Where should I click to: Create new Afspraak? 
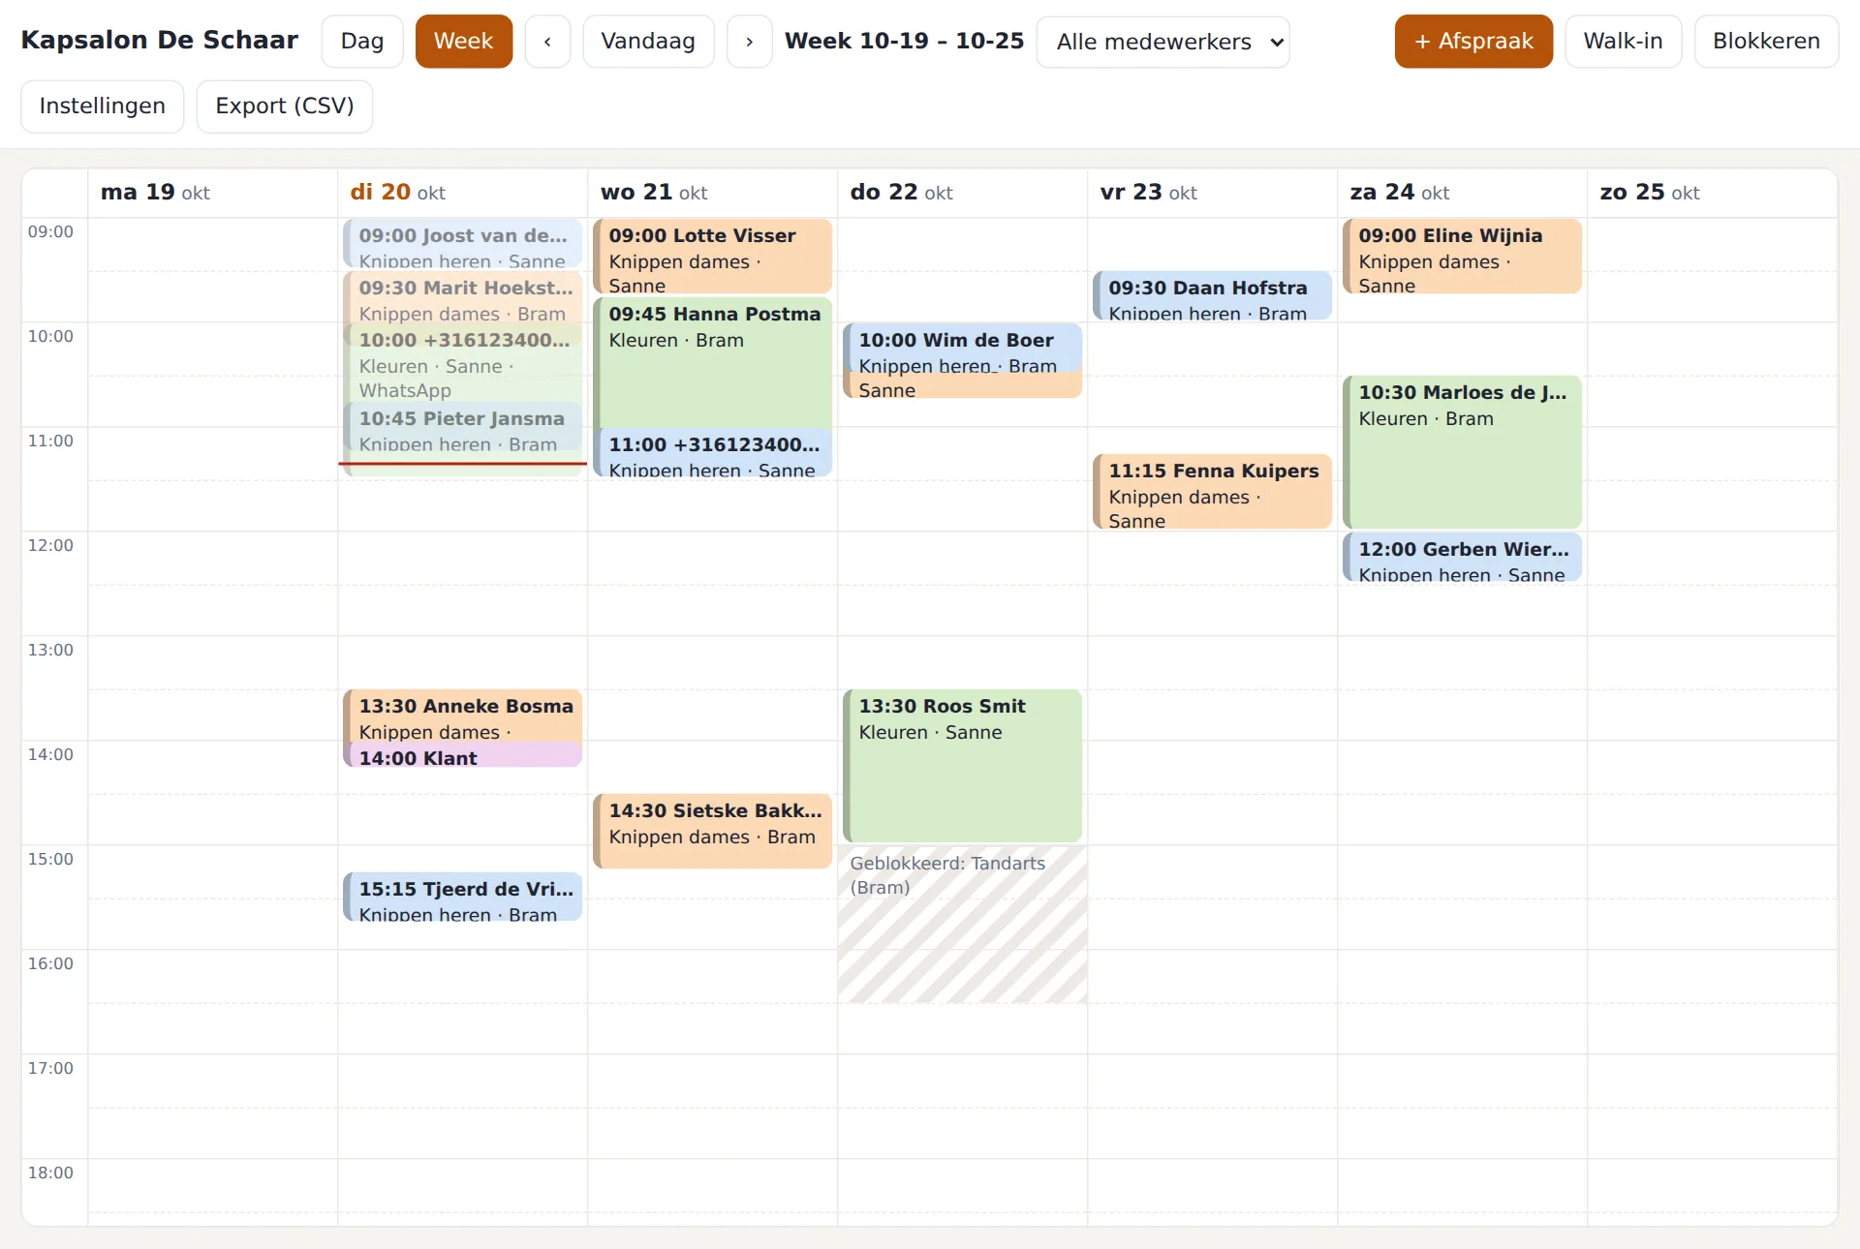1473,42
